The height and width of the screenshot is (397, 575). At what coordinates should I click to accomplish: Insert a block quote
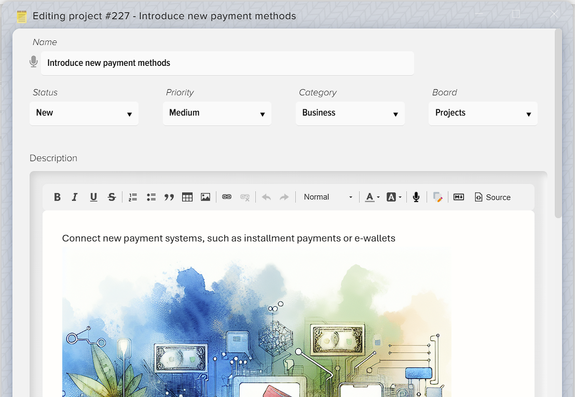click(x=169, y=197)
